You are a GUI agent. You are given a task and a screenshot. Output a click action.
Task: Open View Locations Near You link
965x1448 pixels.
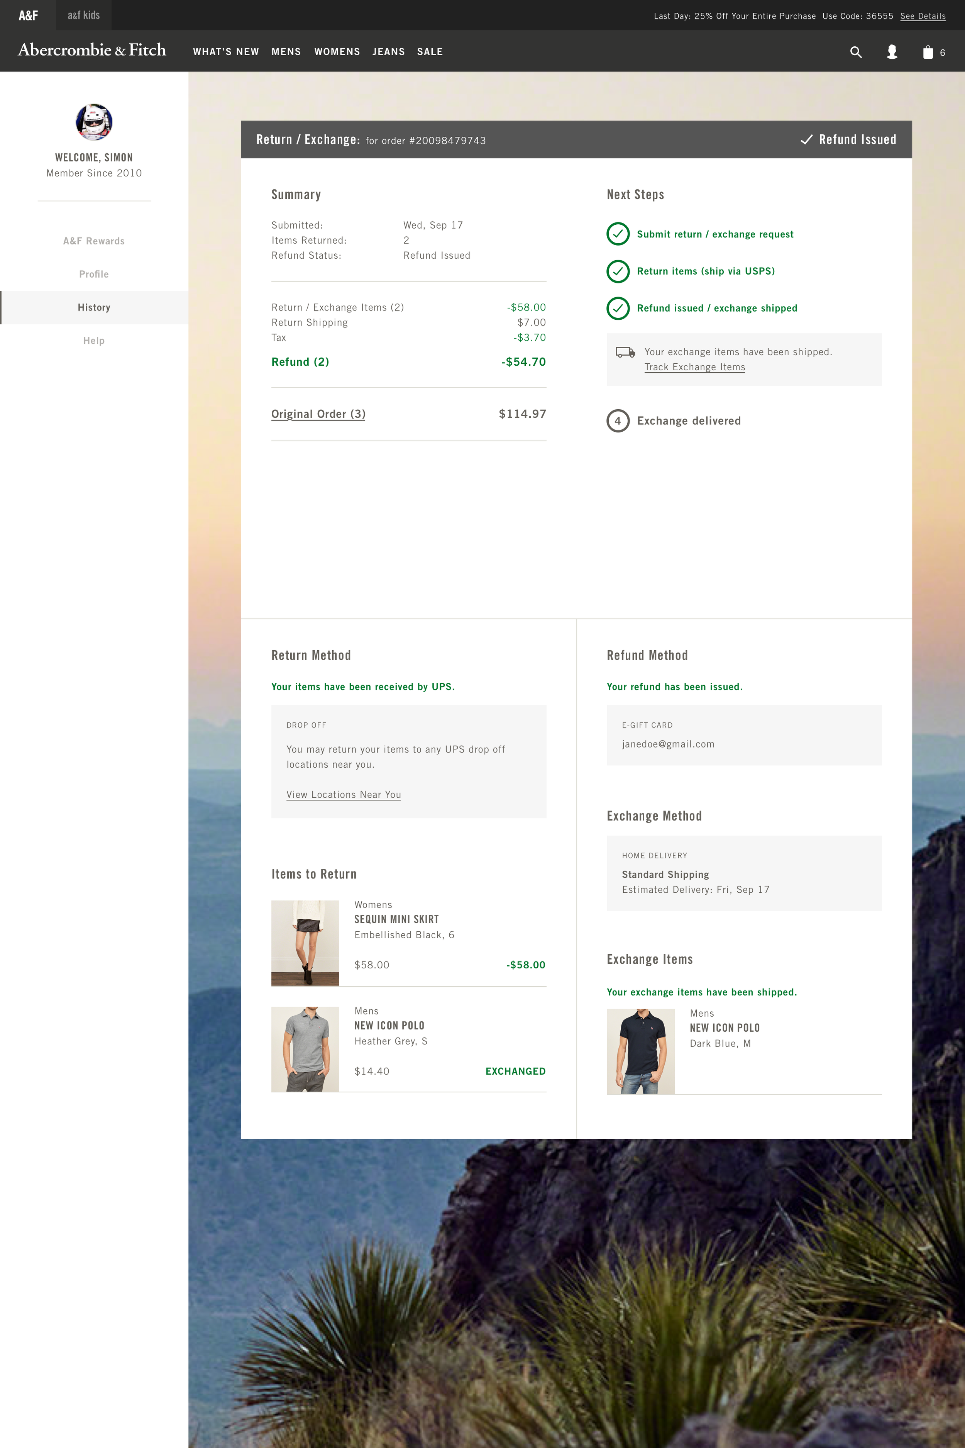point(344,795)
